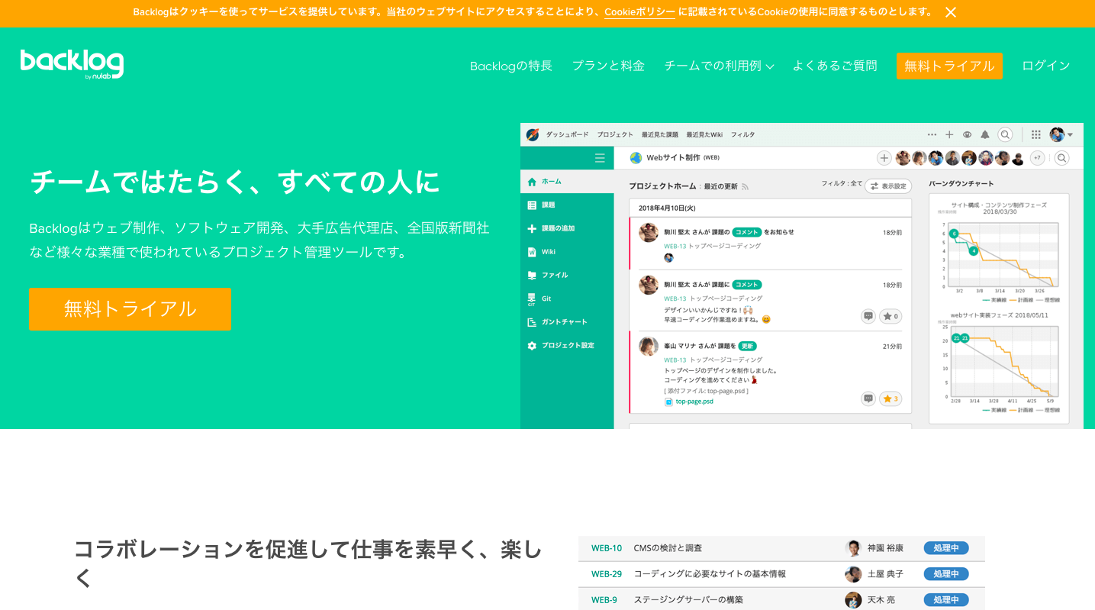Select ファイル in project sidebar
Image resolution: width=1095 pixels, height=610 pixels.
click(567, 275)
